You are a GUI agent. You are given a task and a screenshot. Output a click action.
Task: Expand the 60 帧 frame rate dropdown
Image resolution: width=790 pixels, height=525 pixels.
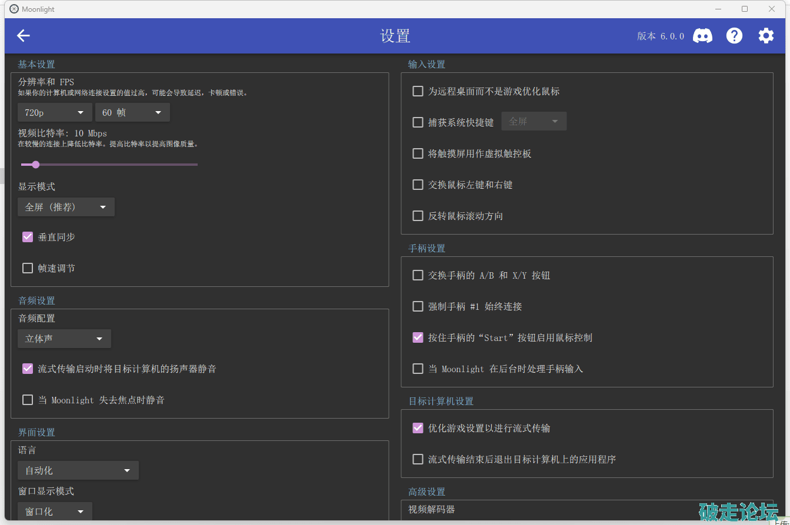pyautogui.click(x=132, y=112)
